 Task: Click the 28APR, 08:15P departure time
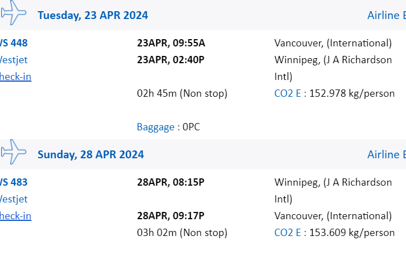click(171, 182)
